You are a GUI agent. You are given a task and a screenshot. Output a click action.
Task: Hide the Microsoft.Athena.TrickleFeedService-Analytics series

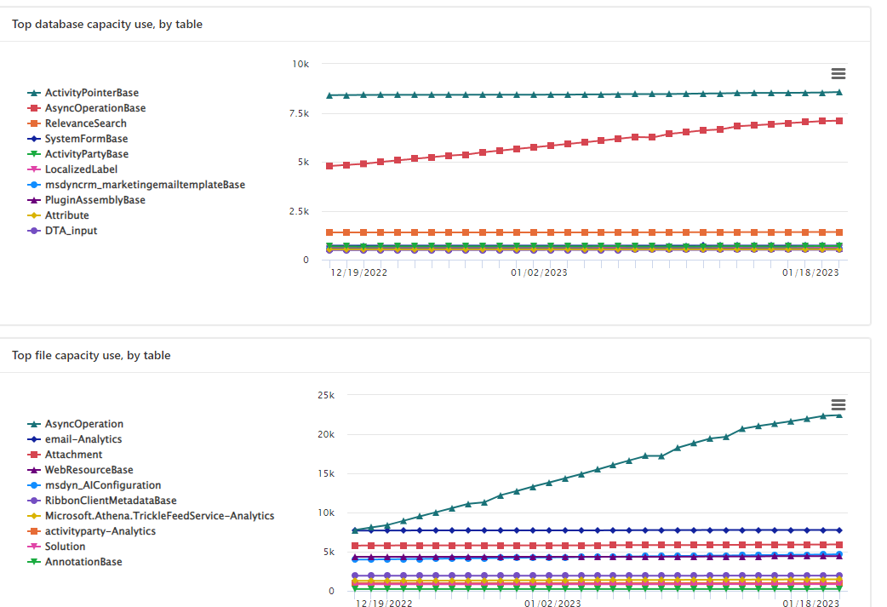[159, 516]
